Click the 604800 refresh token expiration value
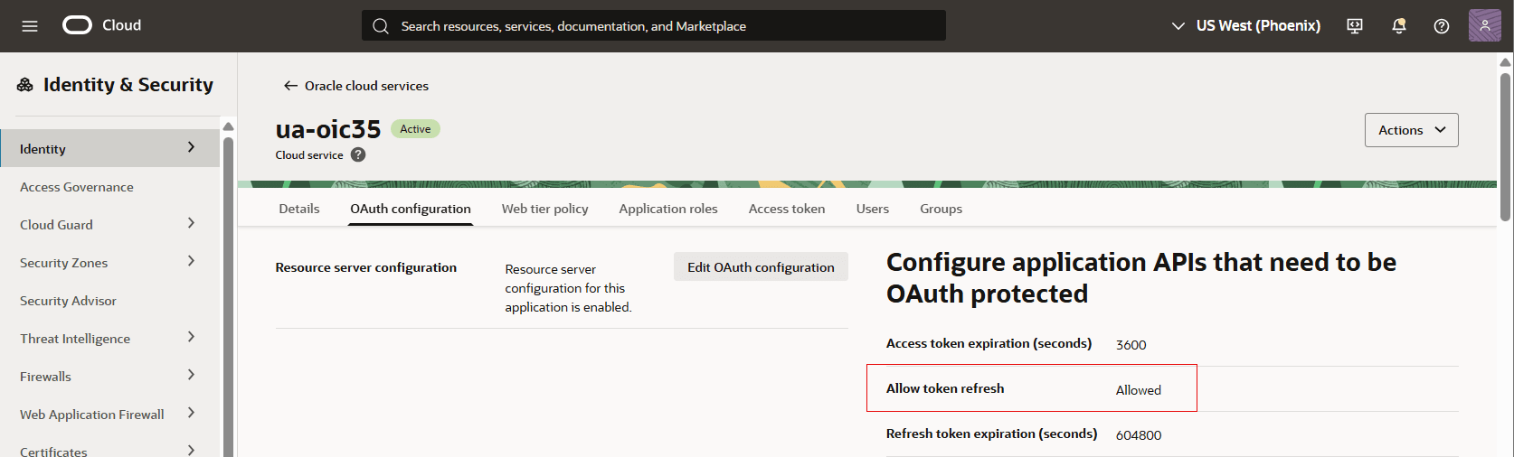The width and height of the screenshot is (1514, 457). (x=1138, y=435)
